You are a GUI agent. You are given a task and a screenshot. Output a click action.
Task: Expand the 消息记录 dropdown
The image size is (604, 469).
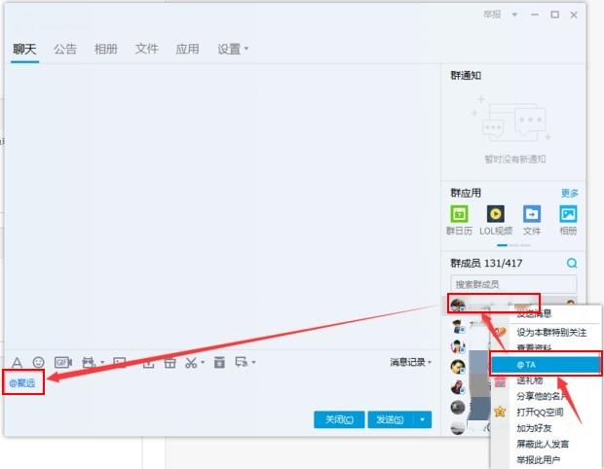click(x=411, y=363)
